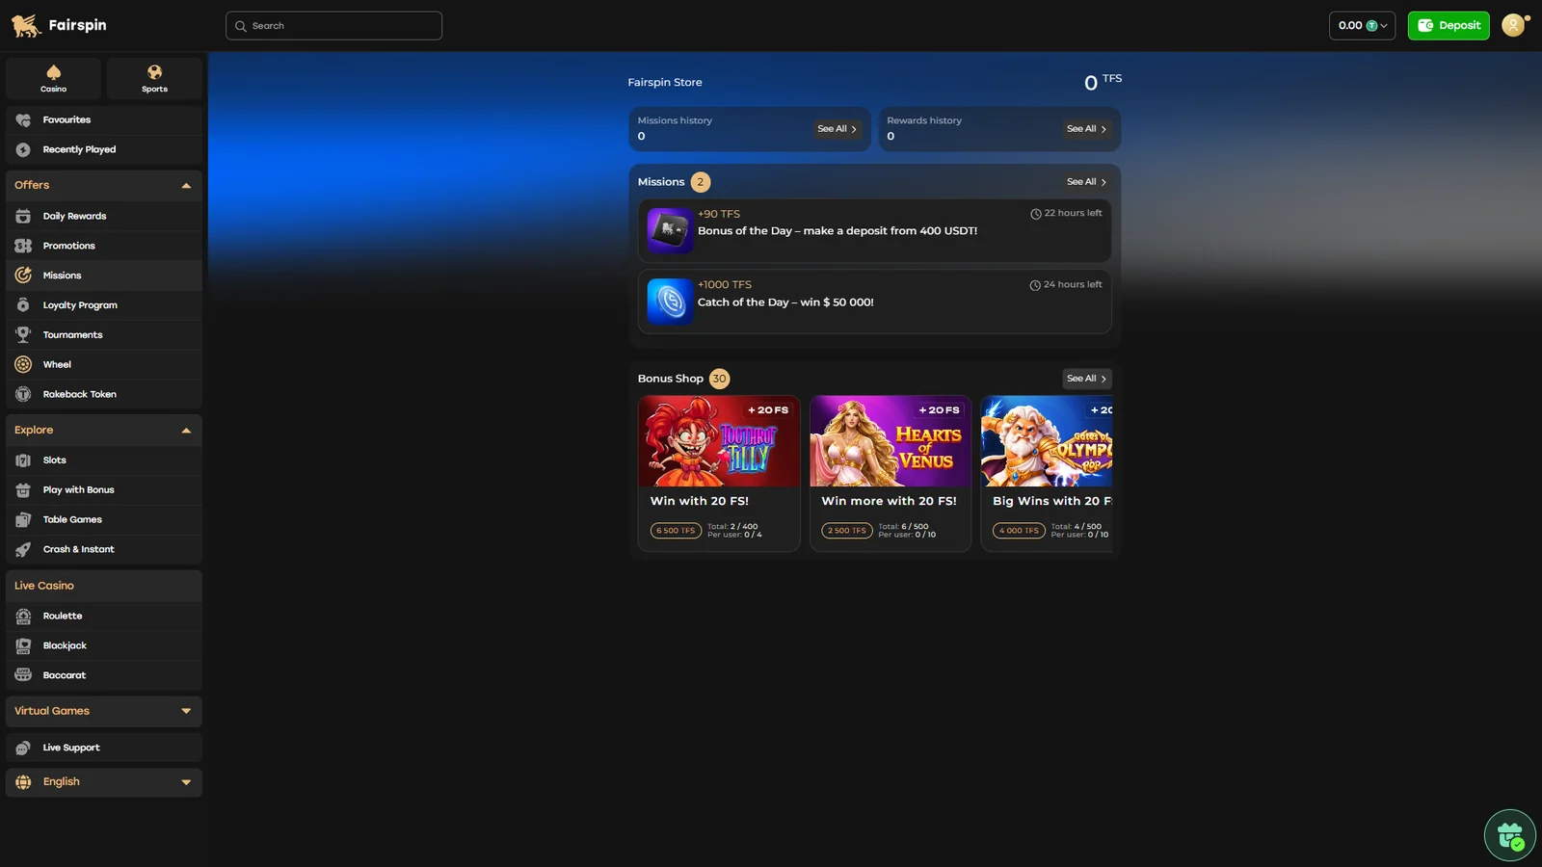Click the Promotions icon in sidebar
1542x867 pixels.
23,246
